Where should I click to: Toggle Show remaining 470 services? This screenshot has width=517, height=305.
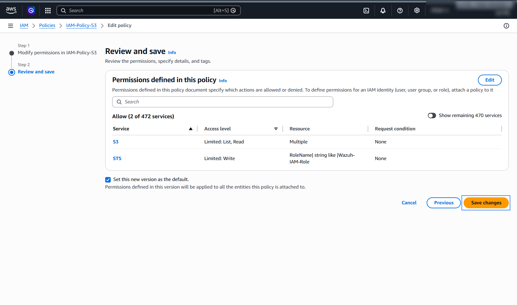tap(432, 116)
